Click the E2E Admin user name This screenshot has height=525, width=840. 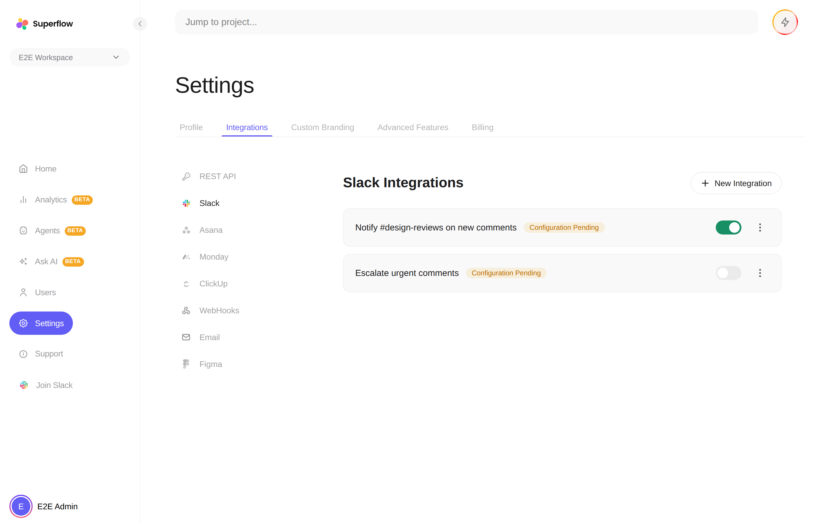pyautogui.click(x=57, y=506)
